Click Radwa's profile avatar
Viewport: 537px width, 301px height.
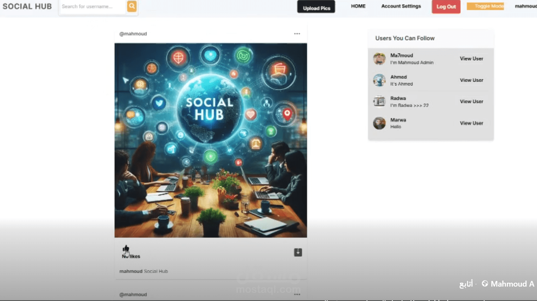point(379,102)
